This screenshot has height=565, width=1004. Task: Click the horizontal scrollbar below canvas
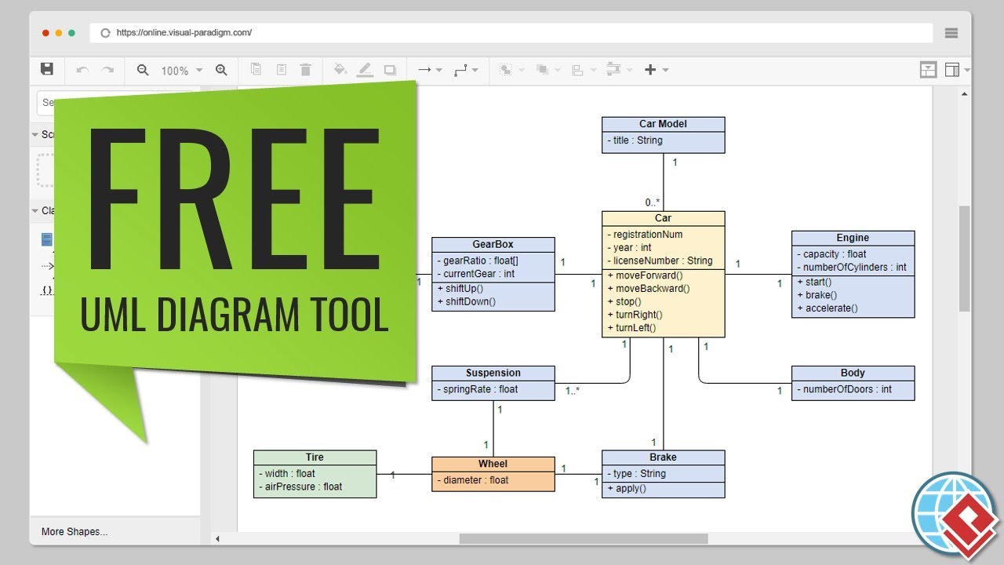[x=583, y=539]
